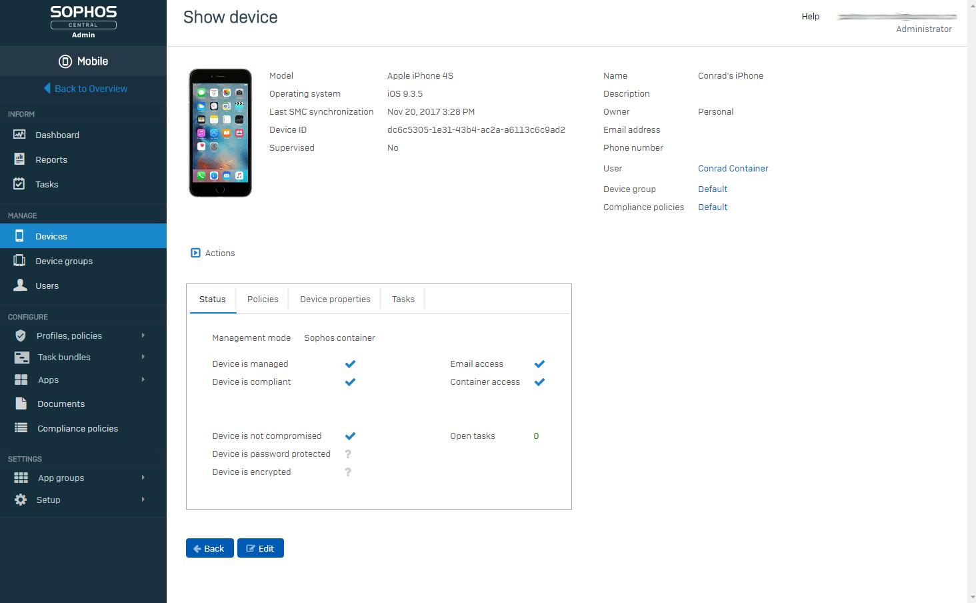Click the Sophos Central Admin logo

click(83, 21)
